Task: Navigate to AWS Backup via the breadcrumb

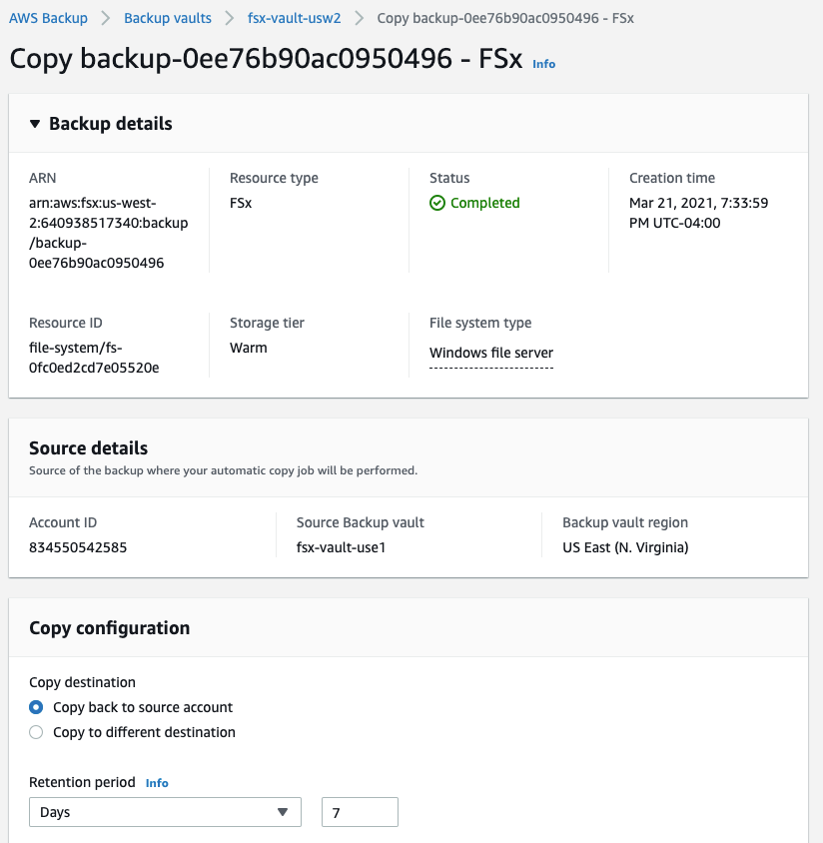Action: click(48, 18)
